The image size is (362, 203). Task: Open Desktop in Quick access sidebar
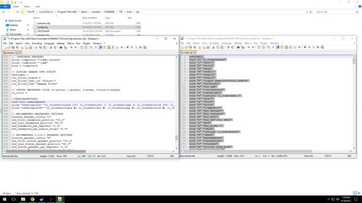tap(14, 25)
